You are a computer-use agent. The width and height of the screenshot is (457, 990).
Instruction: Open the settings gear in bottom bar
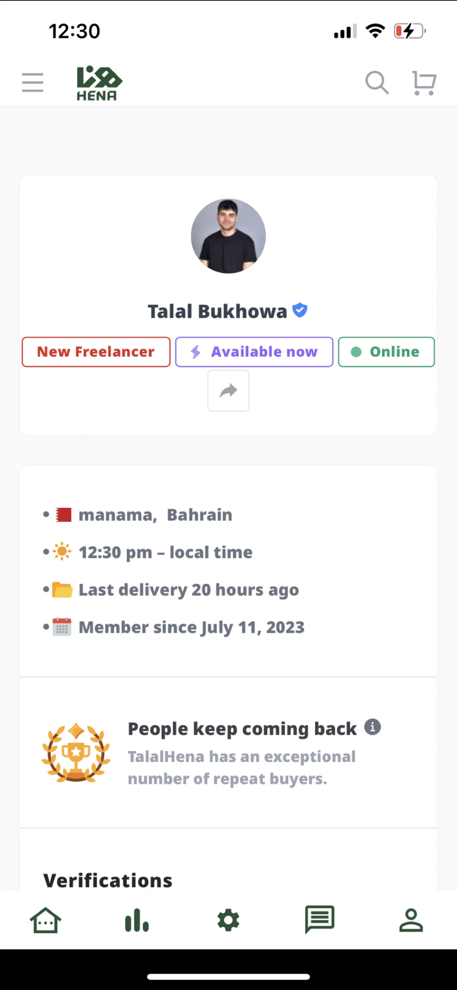(228, 920)
